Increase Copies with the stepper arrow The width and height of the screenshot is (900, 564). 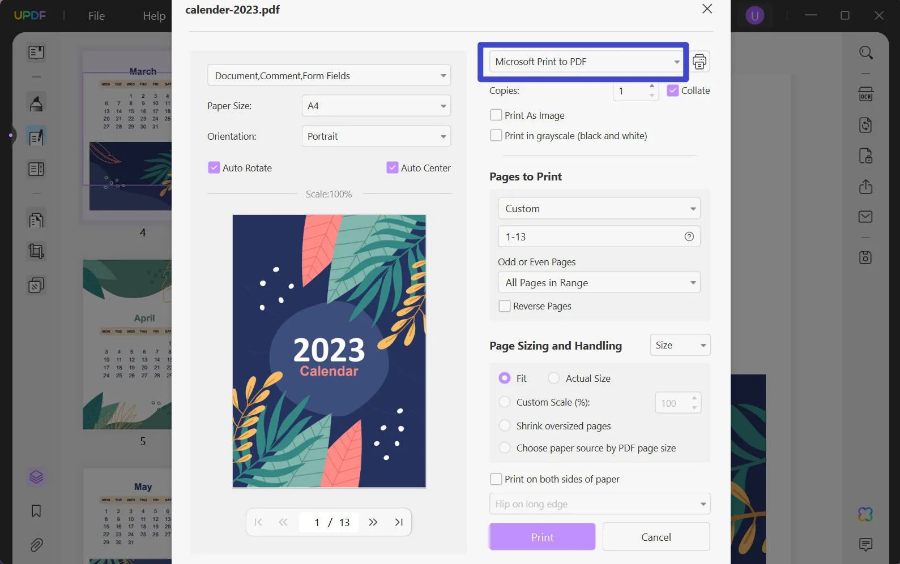point(652,87)
